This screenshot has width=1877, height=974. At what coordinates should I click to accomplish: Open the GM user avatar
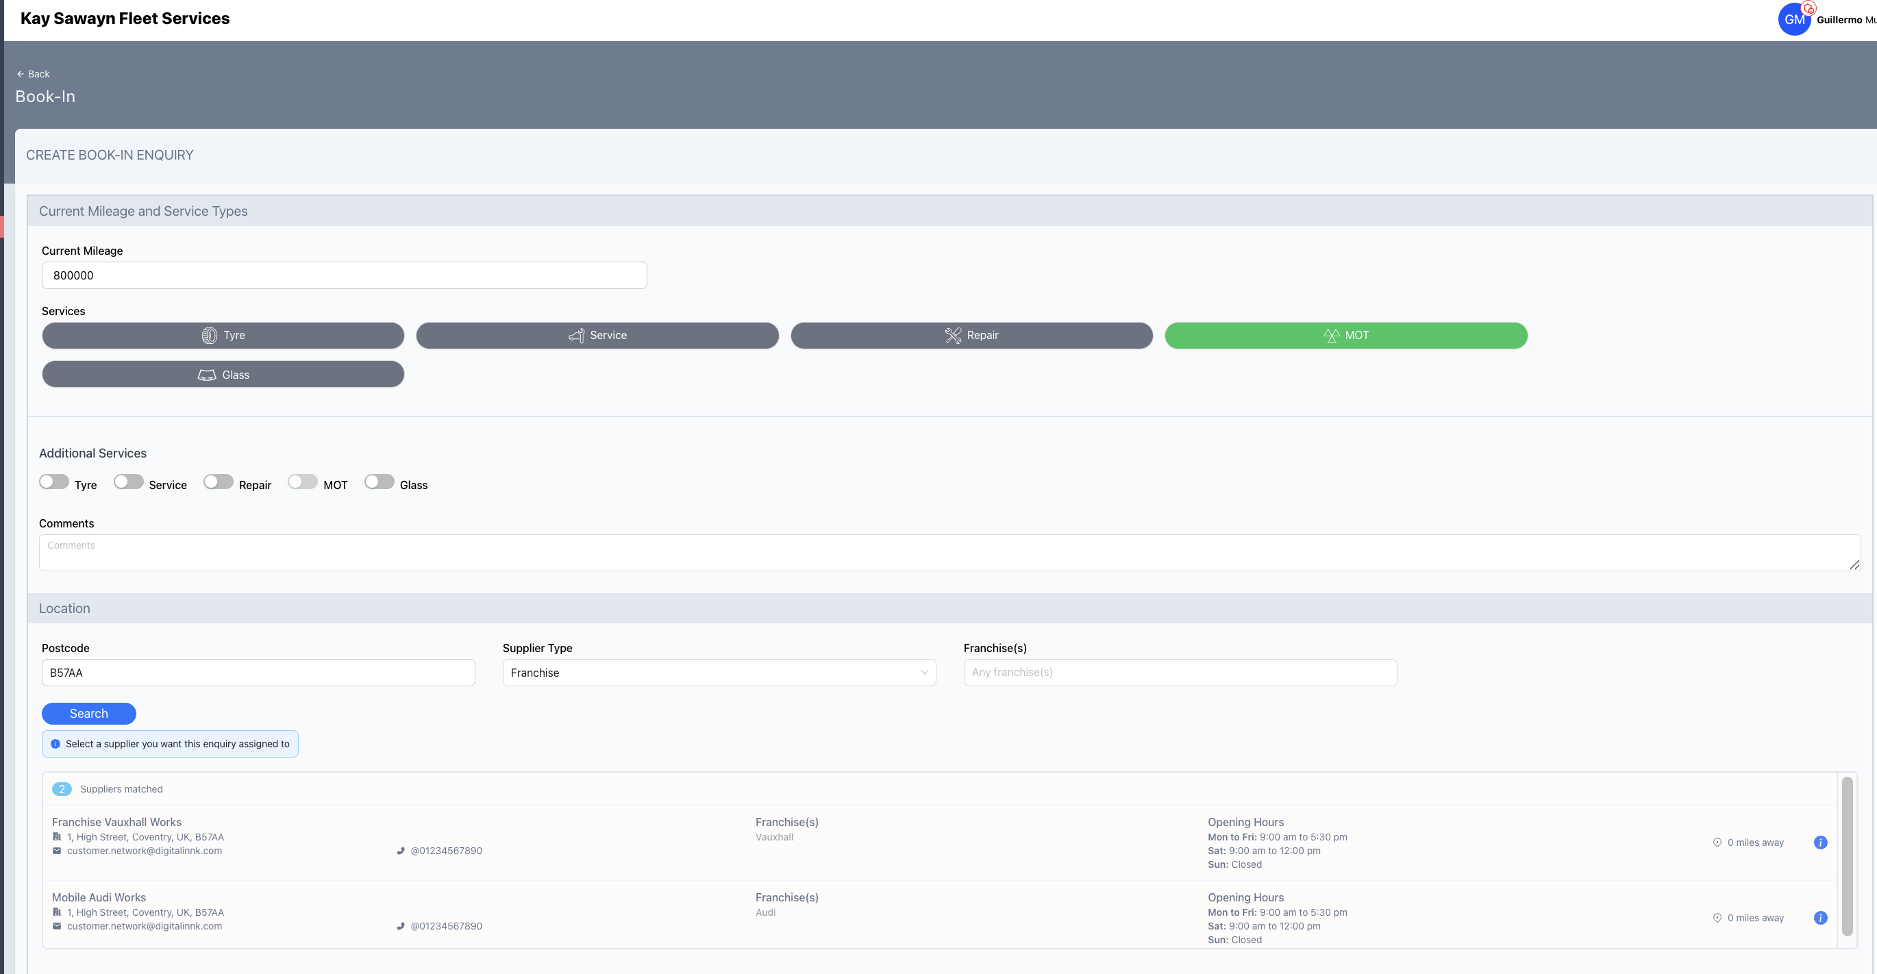click(1794, 20)
